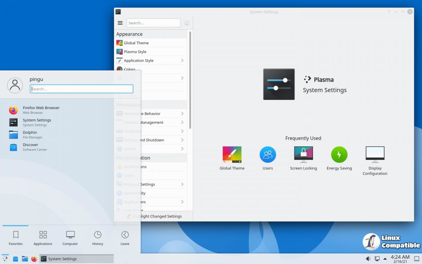Open Energy Saving settings icon
422x264 pixels.
(339, 158)
